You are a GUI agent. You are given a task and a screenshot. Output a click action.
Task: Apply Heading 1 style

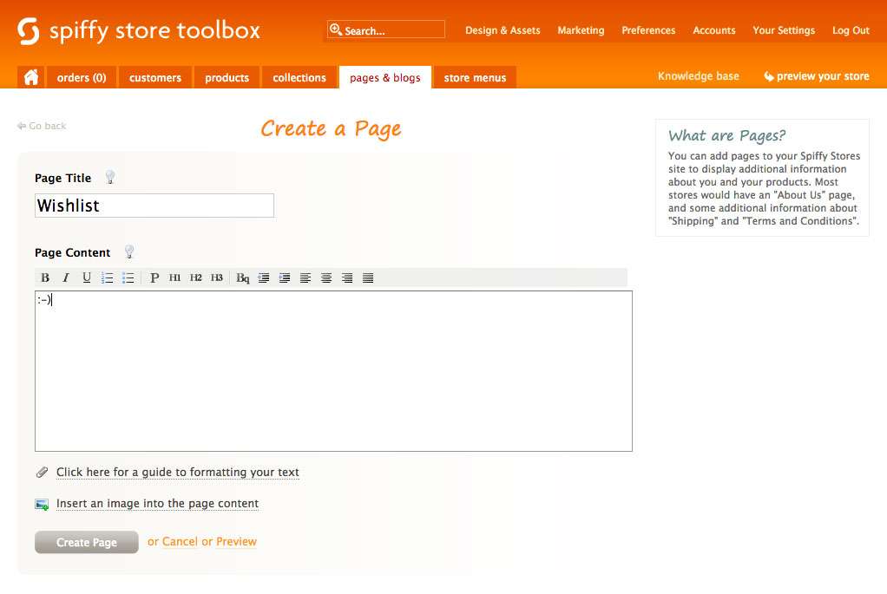[x=174, y=277]
